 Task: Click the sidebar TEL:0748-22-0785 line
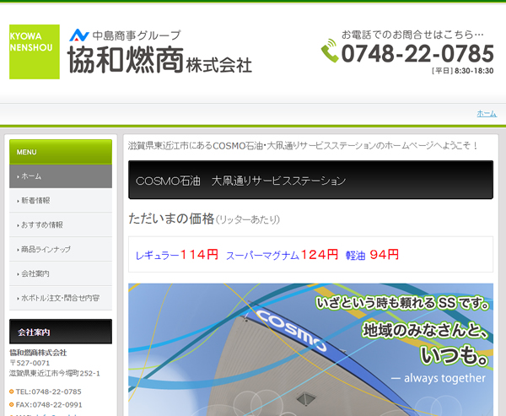coord(48,392)
